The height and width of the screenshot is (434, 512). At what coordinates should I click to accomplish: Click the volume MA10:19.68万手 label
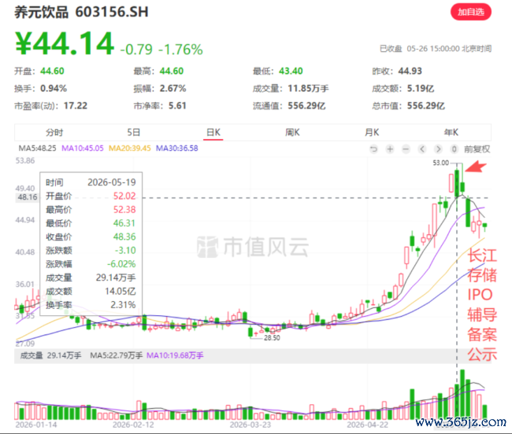click(175, 355)
